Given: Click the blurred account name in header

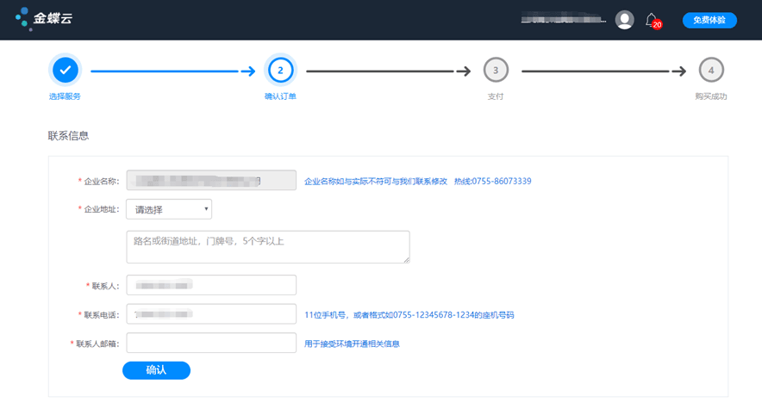Looking at the screenshot, I should [563, 20].
